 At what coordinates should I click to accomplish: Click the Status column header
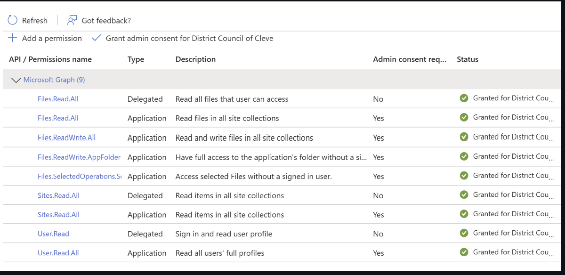click(468, 59)
